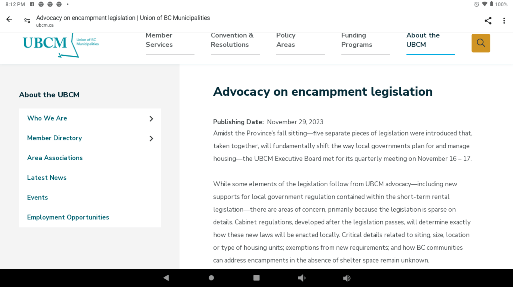Open the Policy Areas menu

point(286,40)
